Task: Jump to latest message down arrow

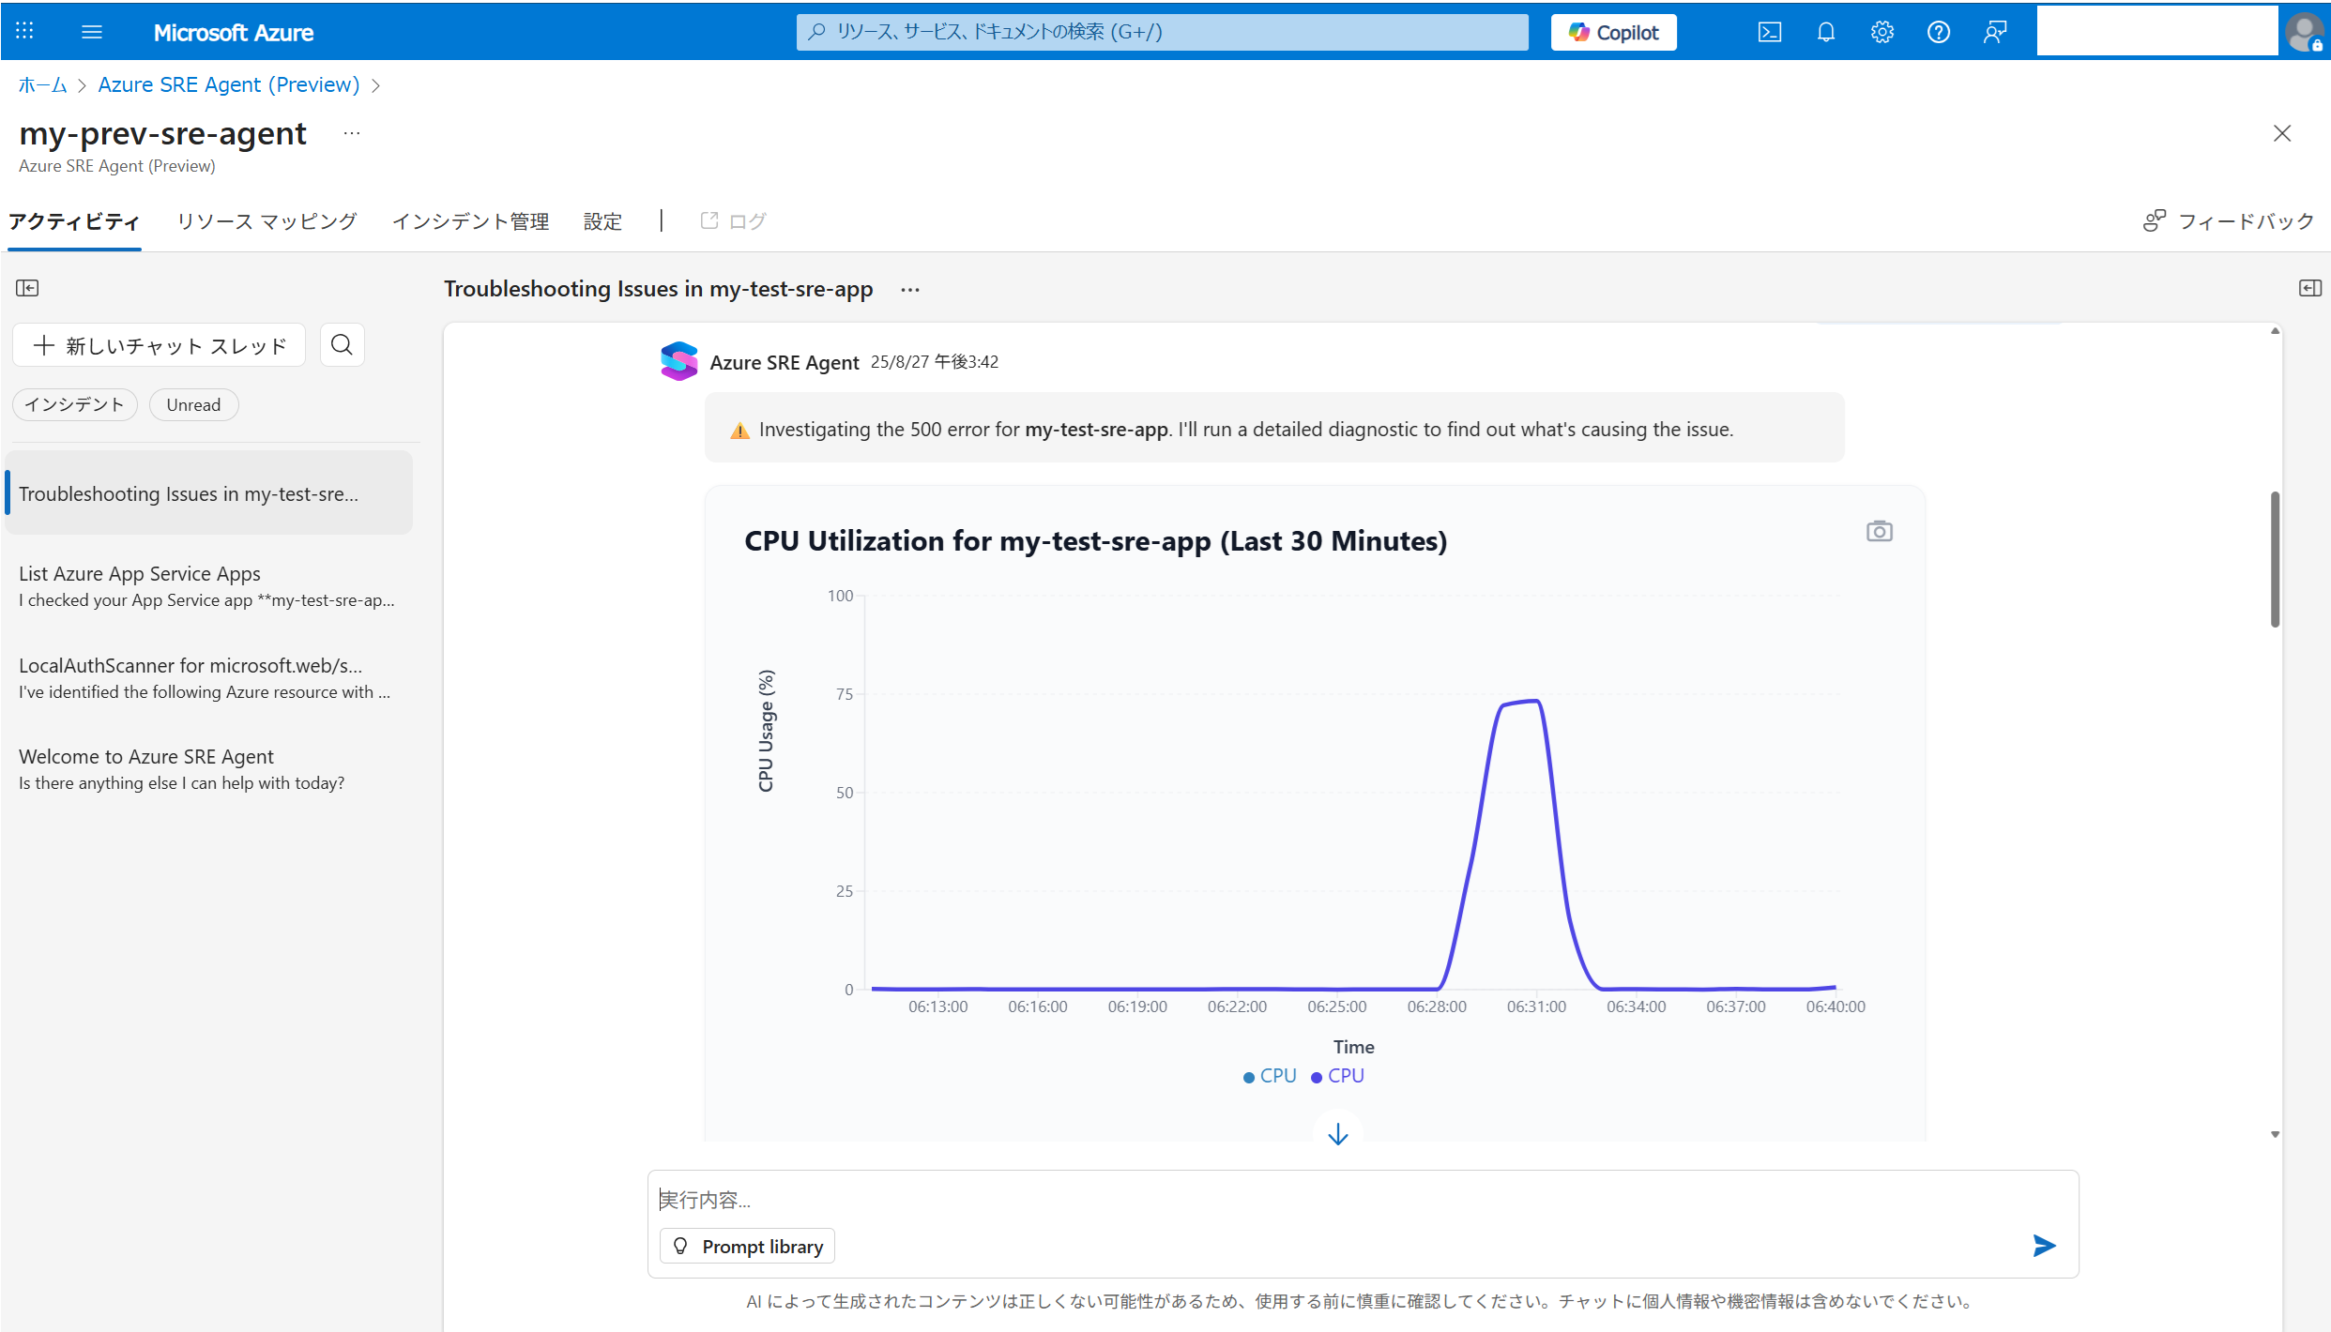Action: (x=1338, y=1134)
